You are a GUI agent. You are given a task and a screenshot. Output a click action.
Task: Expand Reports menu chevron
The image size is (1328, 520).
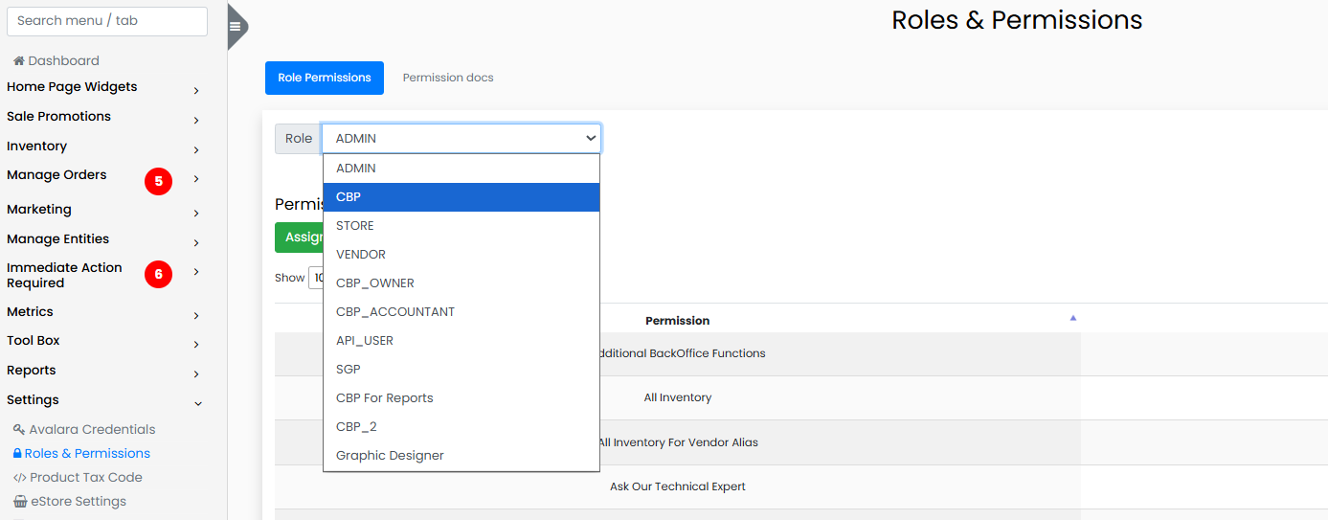196,373
